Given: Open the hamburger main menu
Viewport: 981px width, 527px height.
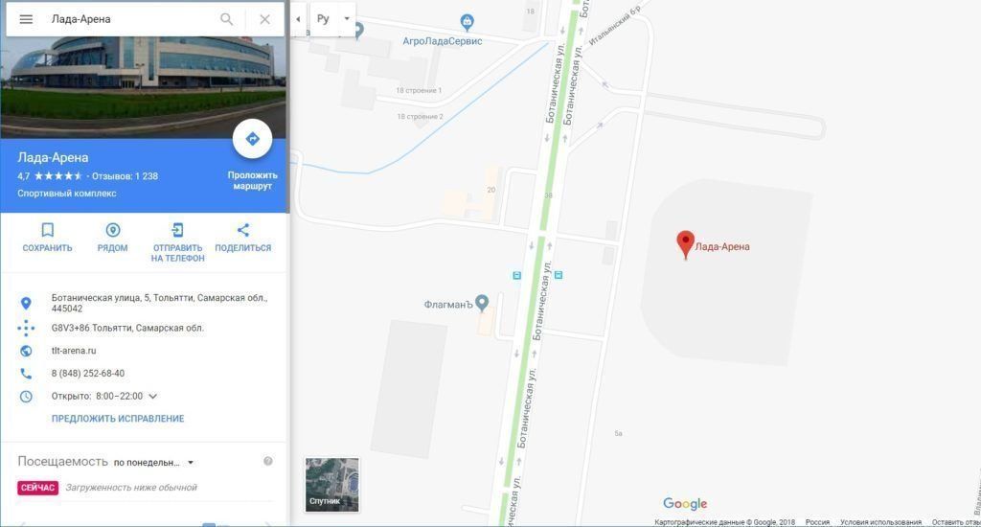Looking at the screenshot, I should [26, 19].
